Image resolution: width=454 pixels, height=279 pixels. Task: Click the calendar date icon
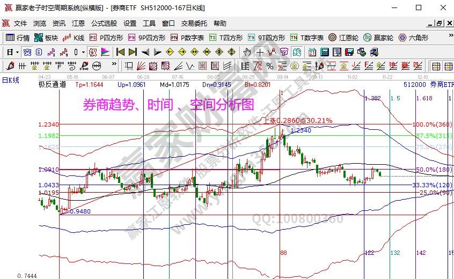coord(312,52)
